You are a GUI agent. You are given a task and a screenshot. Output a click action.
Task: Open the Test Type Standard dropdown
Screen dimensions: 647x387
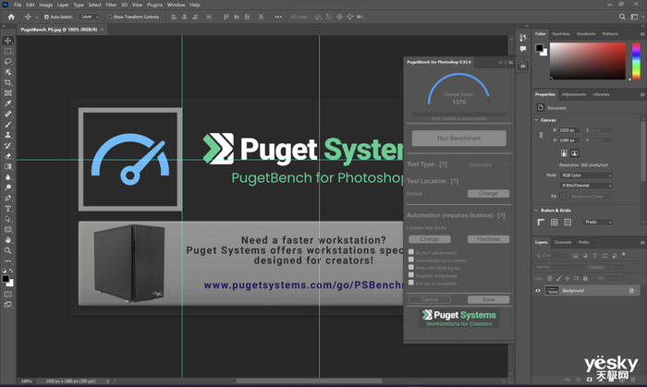pos(488,164)
